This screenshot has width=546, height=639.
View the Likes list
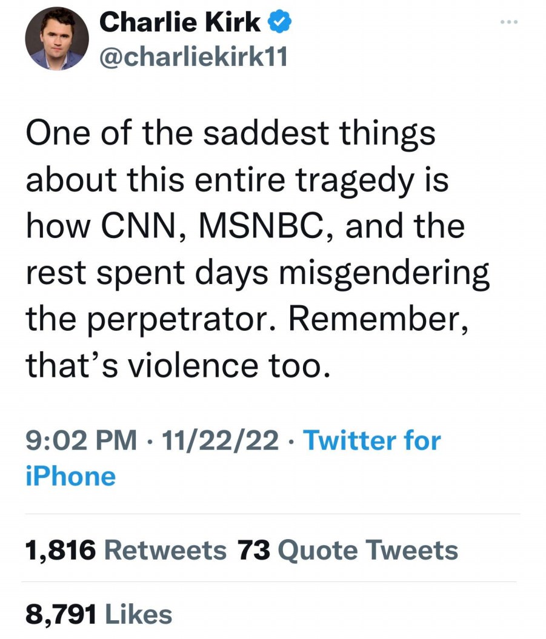[x=138, y=615]
